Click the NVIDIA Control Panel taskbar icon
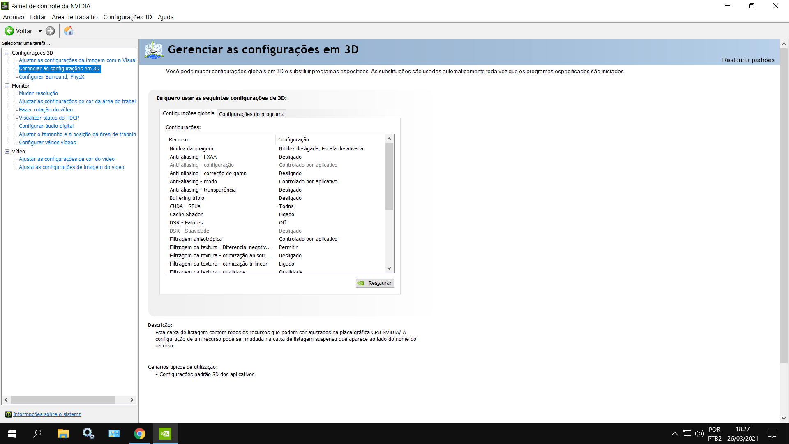Screen dimensions: 789x444 tap(165, 434)
